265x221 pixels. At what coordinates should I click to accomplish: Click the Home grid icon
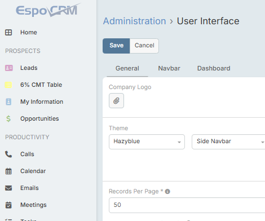click(8, 32)
